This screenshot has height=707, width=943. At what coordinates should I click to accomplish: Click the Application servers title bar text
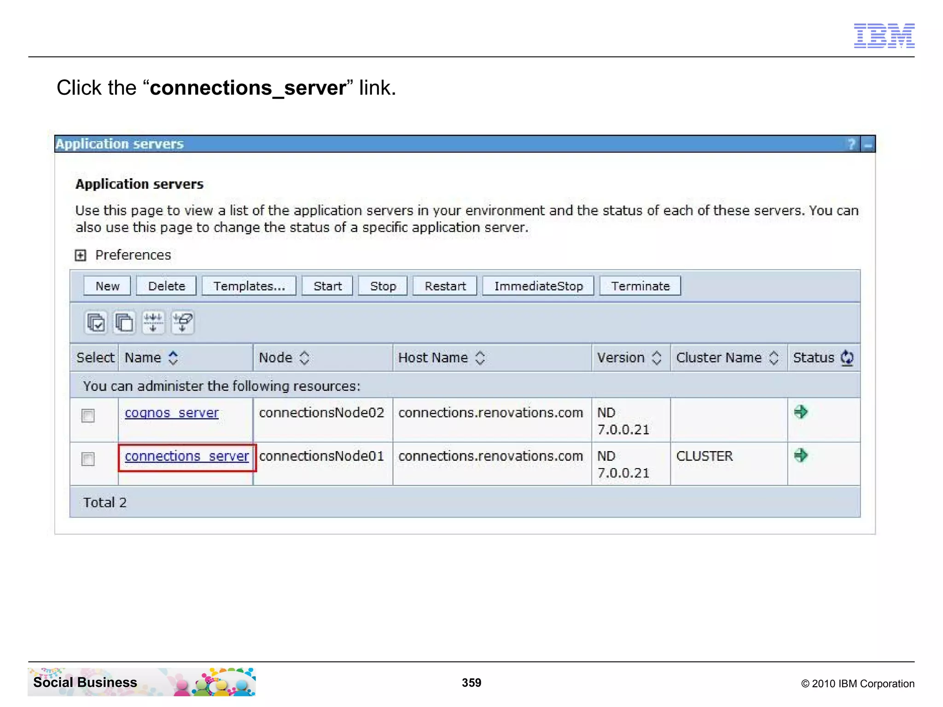(x=119, y=144)
